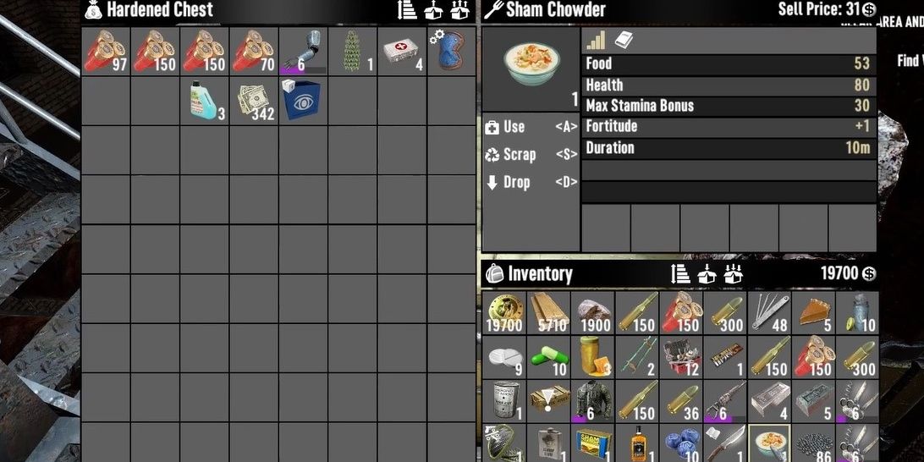This screenshot has height=462, width=924.
Task: Click the leather jacket armor in inventory
Action: [x=593, y=401]
